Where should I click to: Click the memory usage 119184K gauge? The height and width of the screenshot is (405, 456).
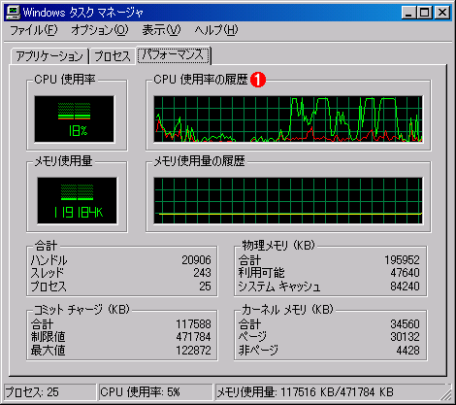tap(77, 201)
